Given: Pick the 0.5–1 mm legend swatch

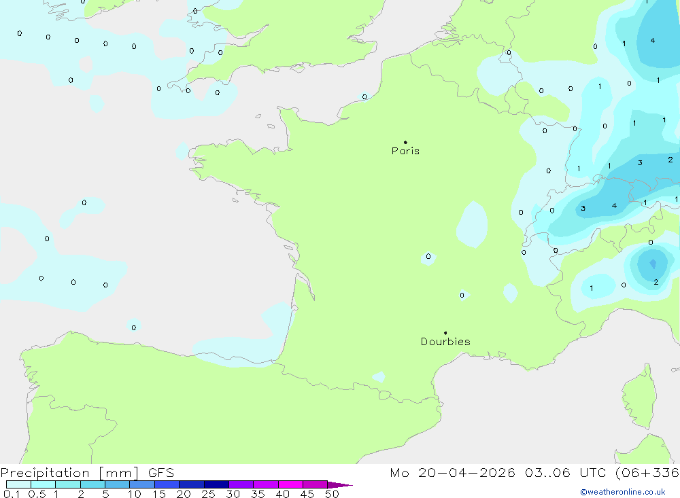Looking at the screenshot, I should (44, 484).
